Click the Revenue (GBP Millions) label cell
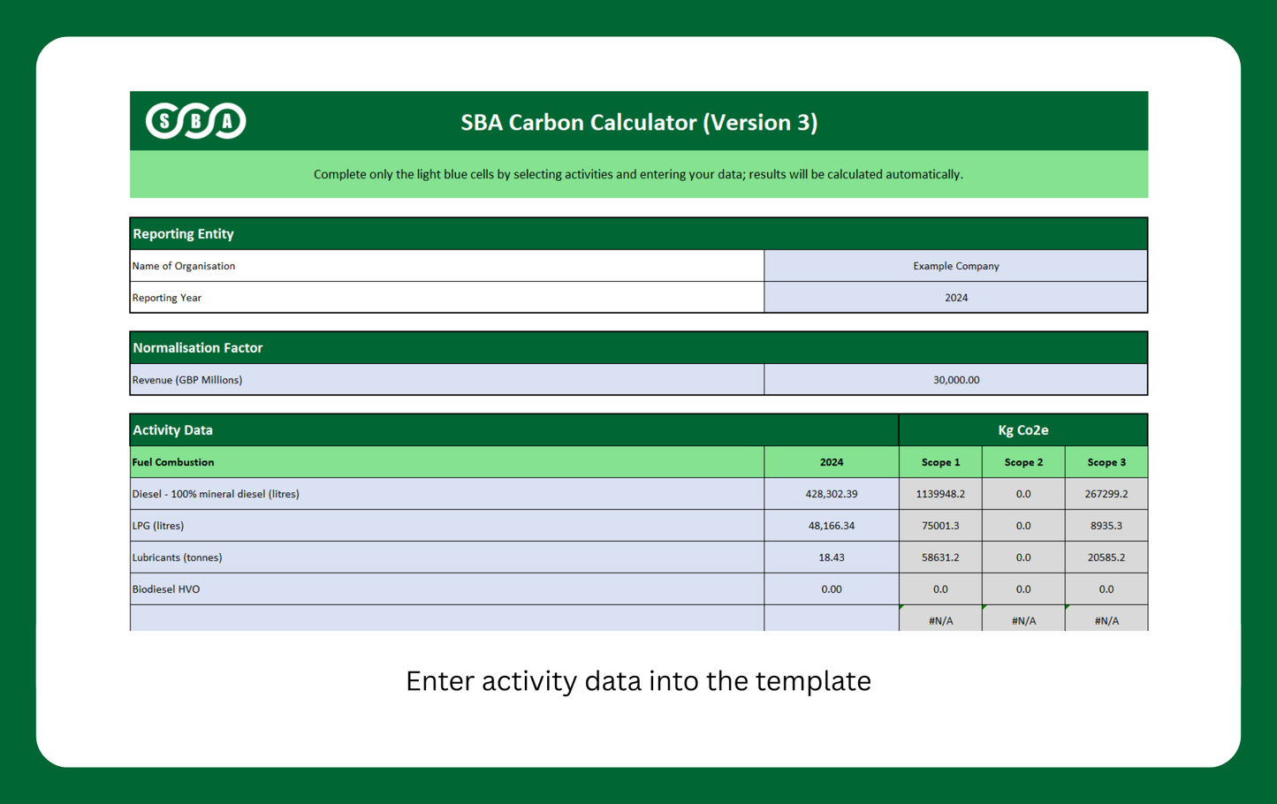The image size is (1277, 804). [447, 380]
